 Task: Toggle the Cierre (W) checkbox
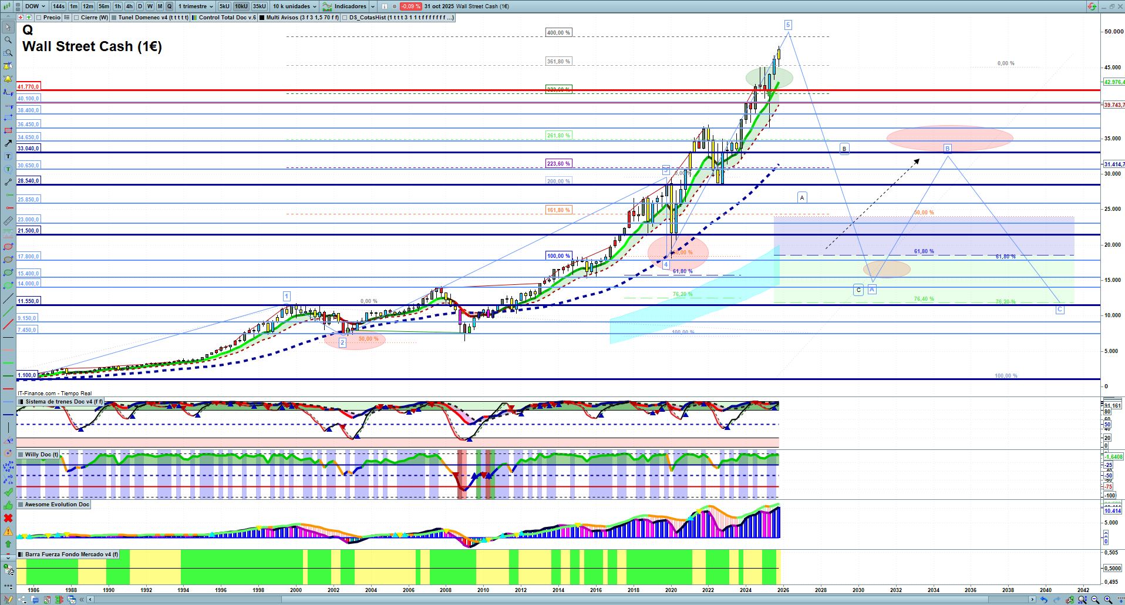pos(76,18)
